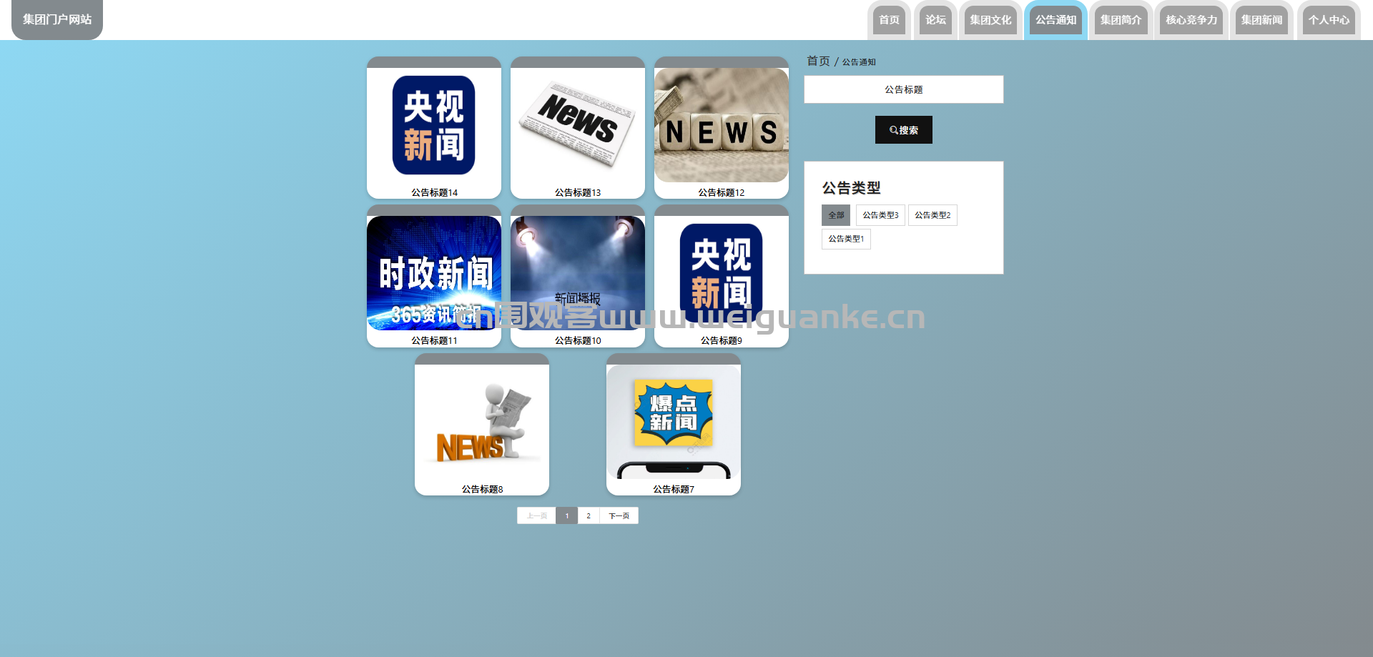Viewport: 1373px width, 657px height.
Task: Open the 公告标题14 thumbnail image
Action: click(x=434, y=125)
